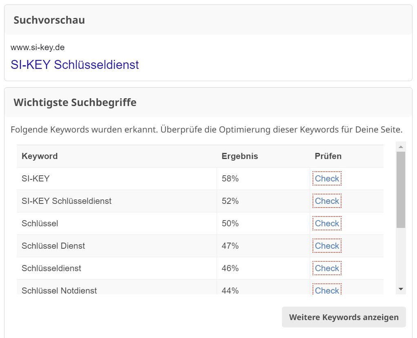Viewport: 417px width, 338px height.
Task: Click Check link for Schlüsseldienst 46% row
Action: pyautogui.click(x=327, y=268)
